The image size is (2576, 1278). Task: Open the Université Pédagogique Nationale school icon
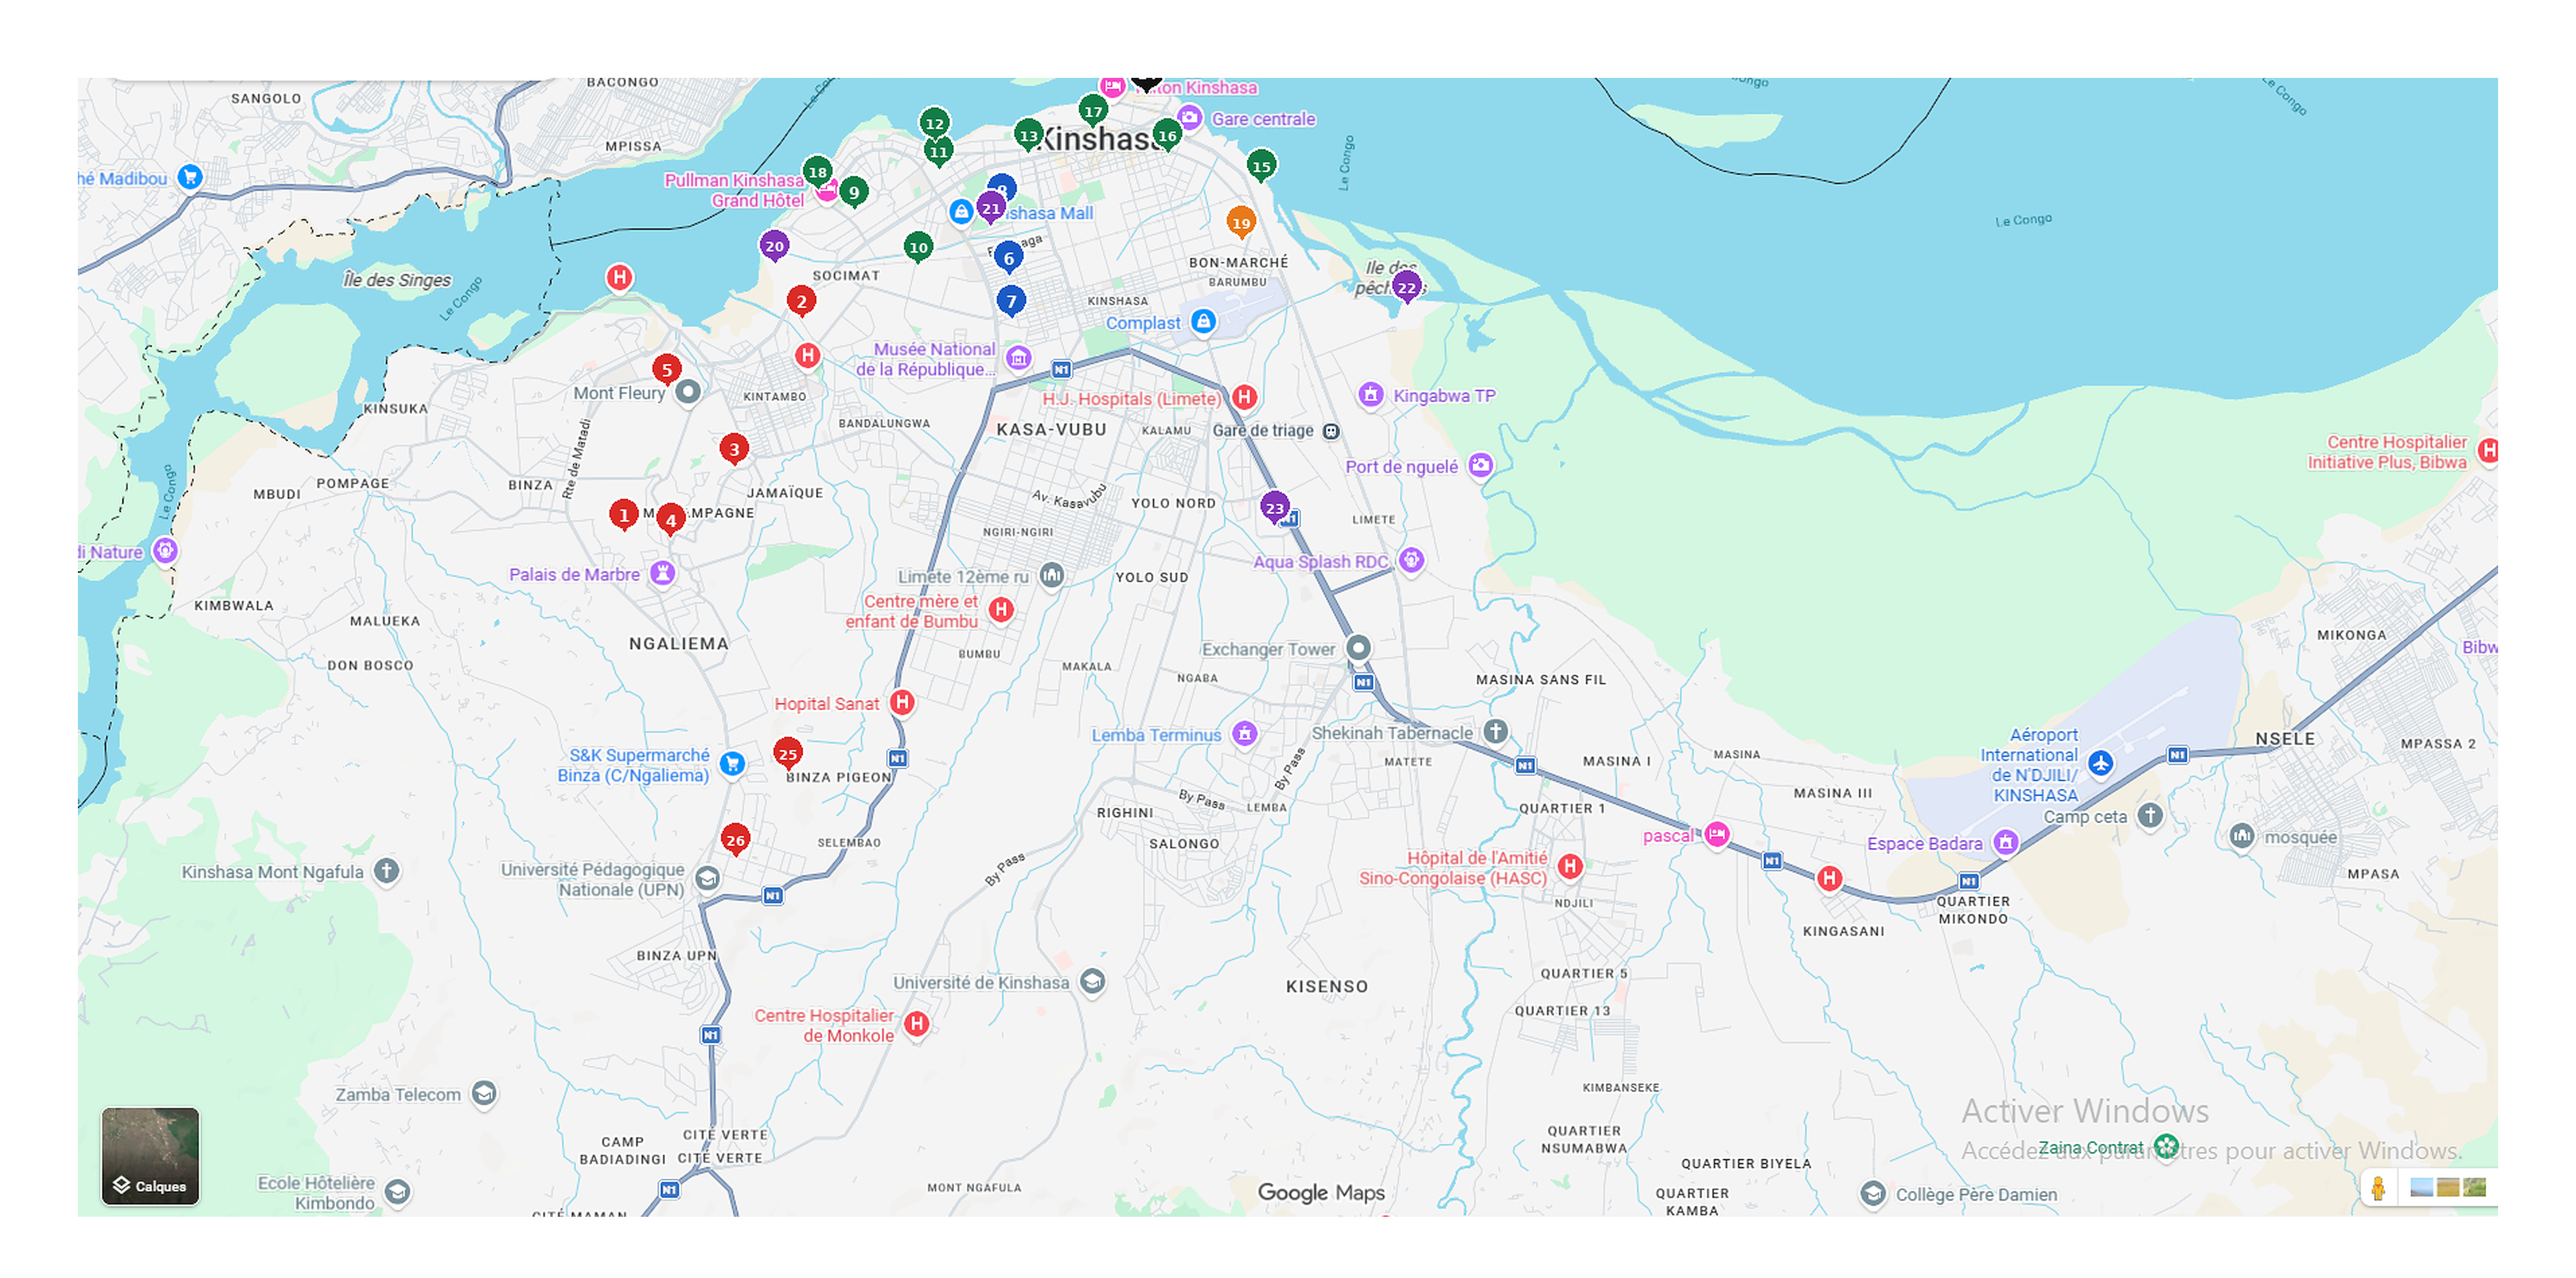(x=707, y=879)
